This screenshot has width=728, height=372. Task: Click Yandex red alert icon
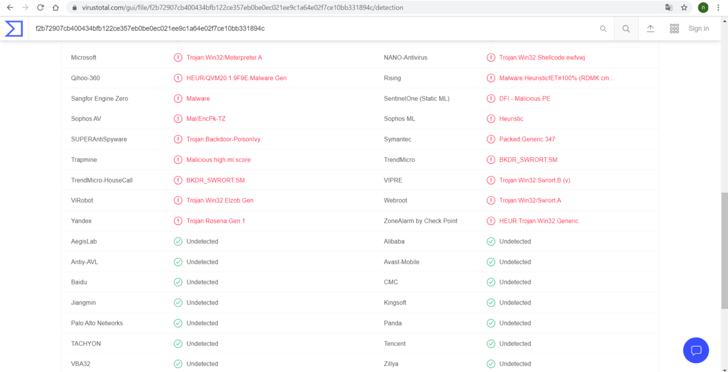click(178, 221)
